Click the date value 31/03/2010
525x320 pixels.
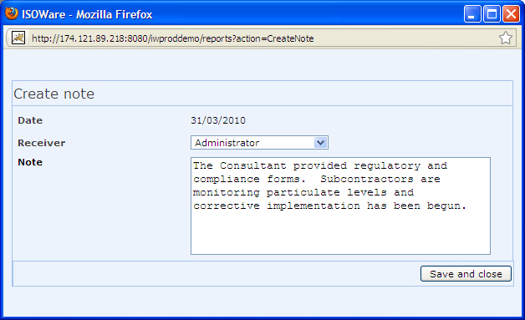218,120
